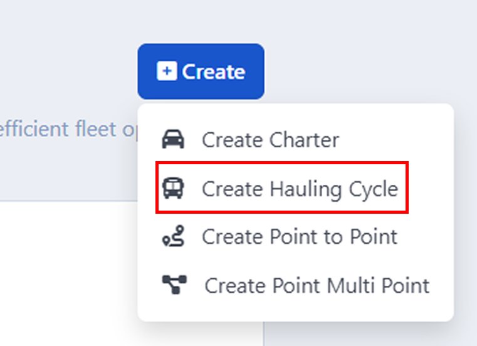This screenshot has width=477, height=346.
Task: Click the "Create Hauling Cycle" label text
Action: (300, 188)
